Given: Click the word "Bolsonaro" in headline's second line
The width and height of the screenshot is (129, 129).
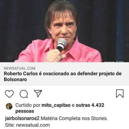Looking at the screenshot, I should point(15,80).
